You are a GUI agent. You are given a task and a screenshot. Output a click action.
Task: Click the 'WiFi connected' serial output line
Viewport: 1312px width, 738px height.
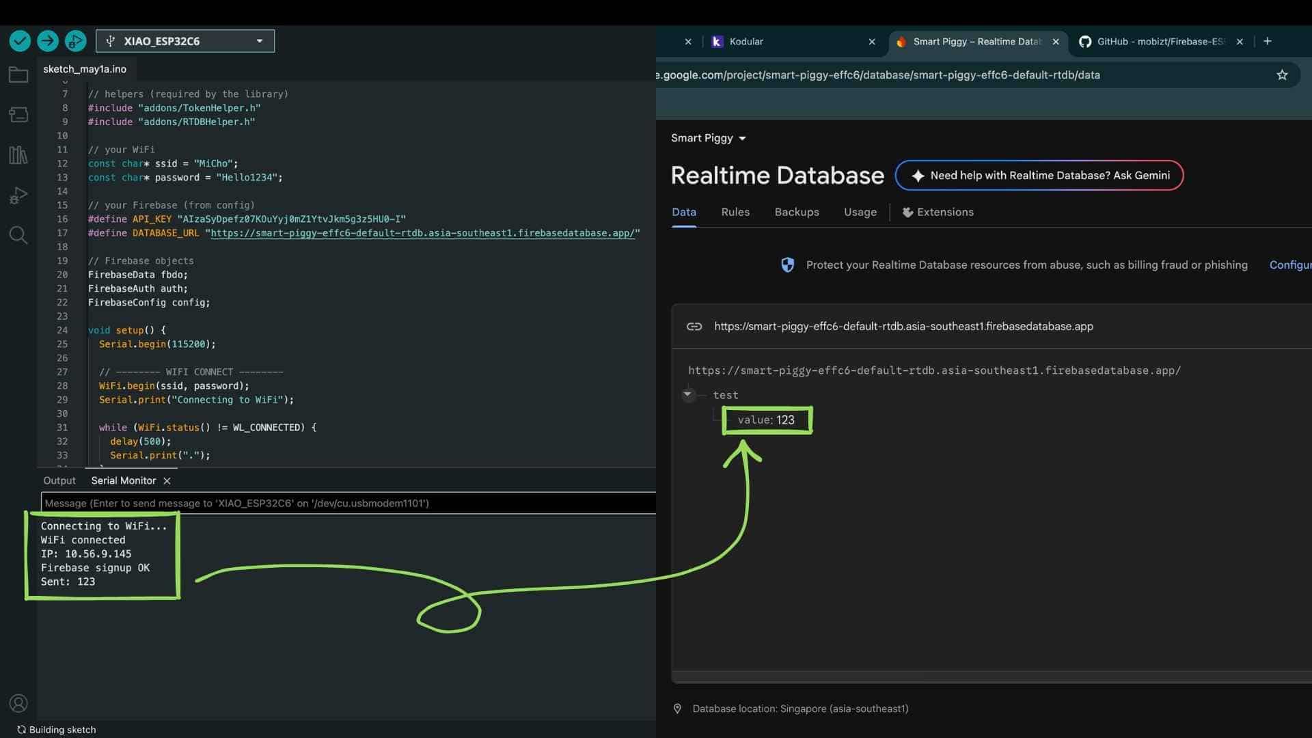[x=83, y=540]
